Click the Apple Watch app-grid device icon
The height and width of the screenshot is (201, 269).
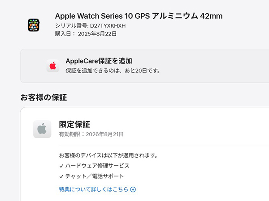[34, 25]
